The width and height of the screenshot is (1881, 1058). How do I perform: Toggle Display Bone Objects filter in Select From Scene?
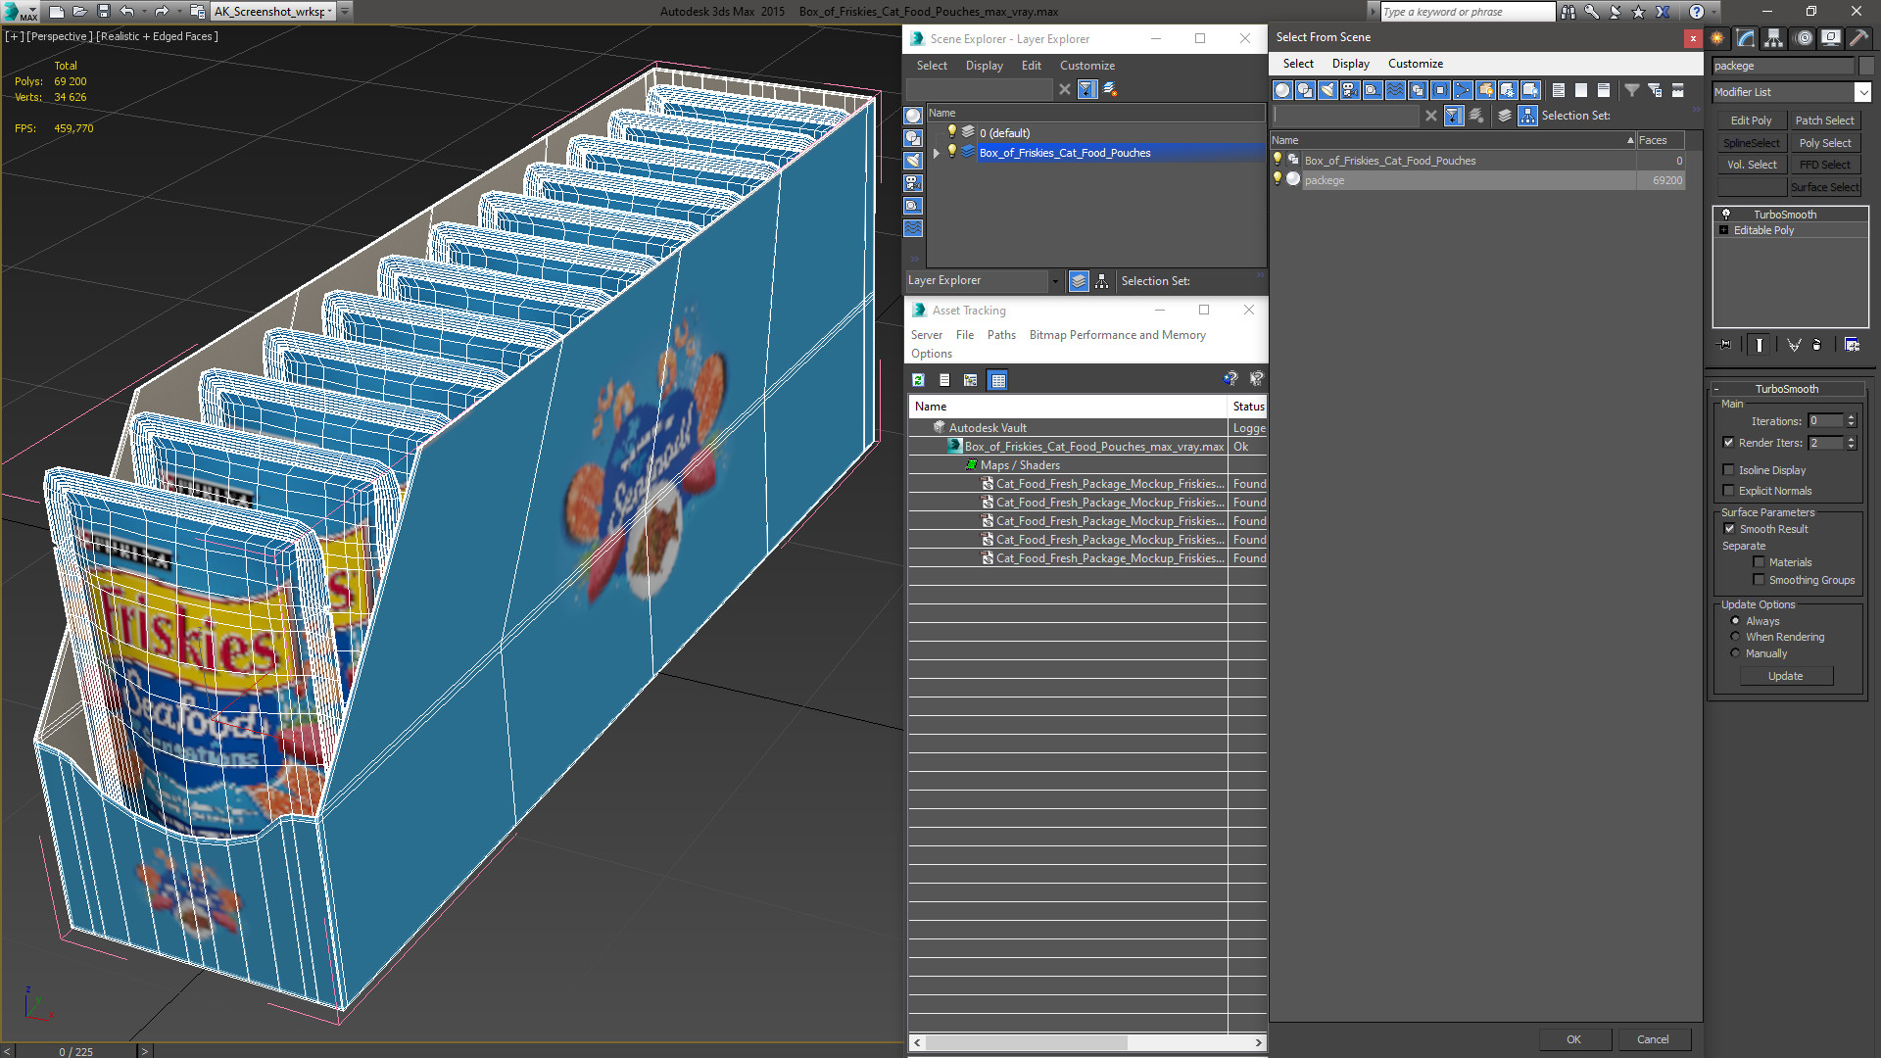pyautogui.click(x=1463, y=90)
